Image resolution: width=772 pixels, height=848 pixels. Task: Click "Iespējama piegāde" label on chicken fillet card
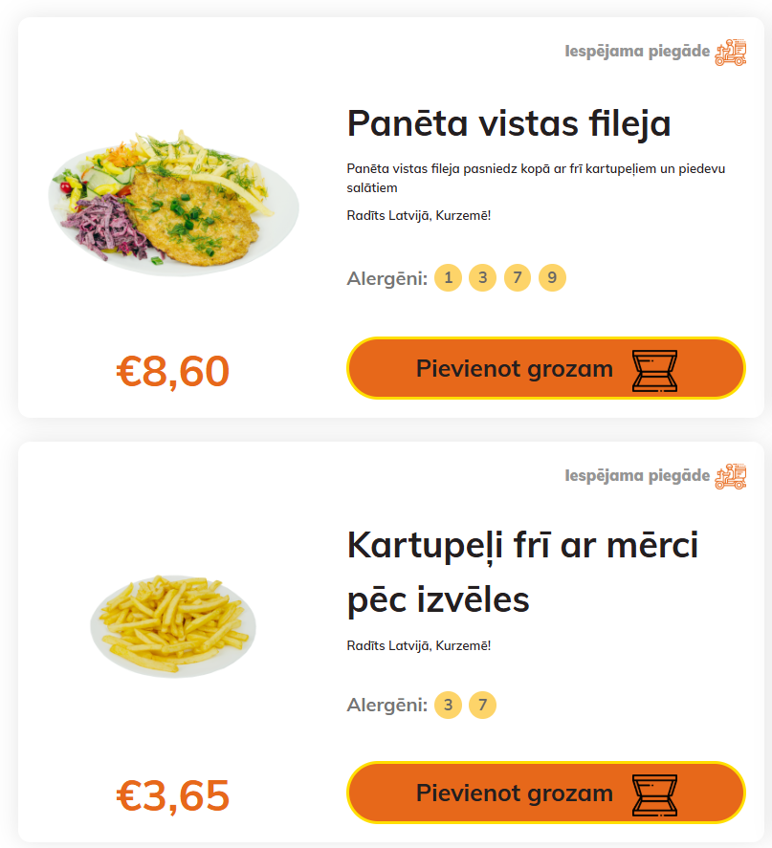click(637, 52)
